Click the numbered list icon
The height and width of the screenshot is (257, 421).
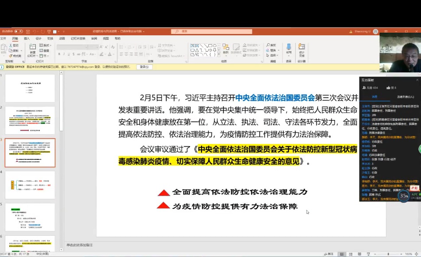coord(130,47)
